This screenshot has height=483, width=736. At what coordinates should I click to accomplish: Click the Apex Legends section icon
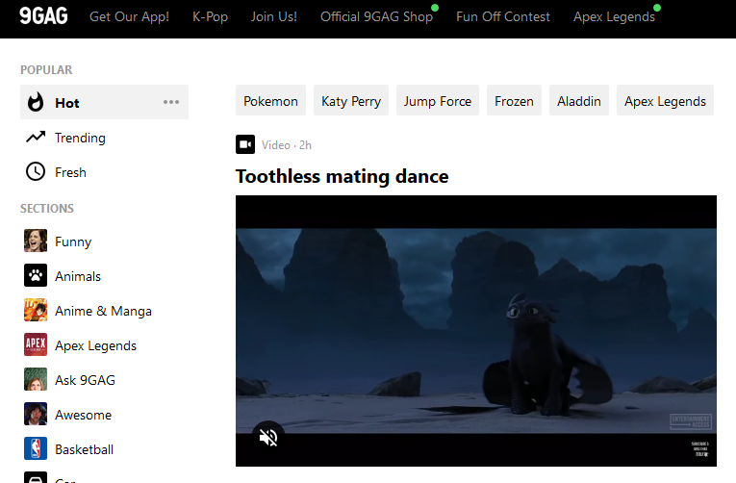coord(36,345)
